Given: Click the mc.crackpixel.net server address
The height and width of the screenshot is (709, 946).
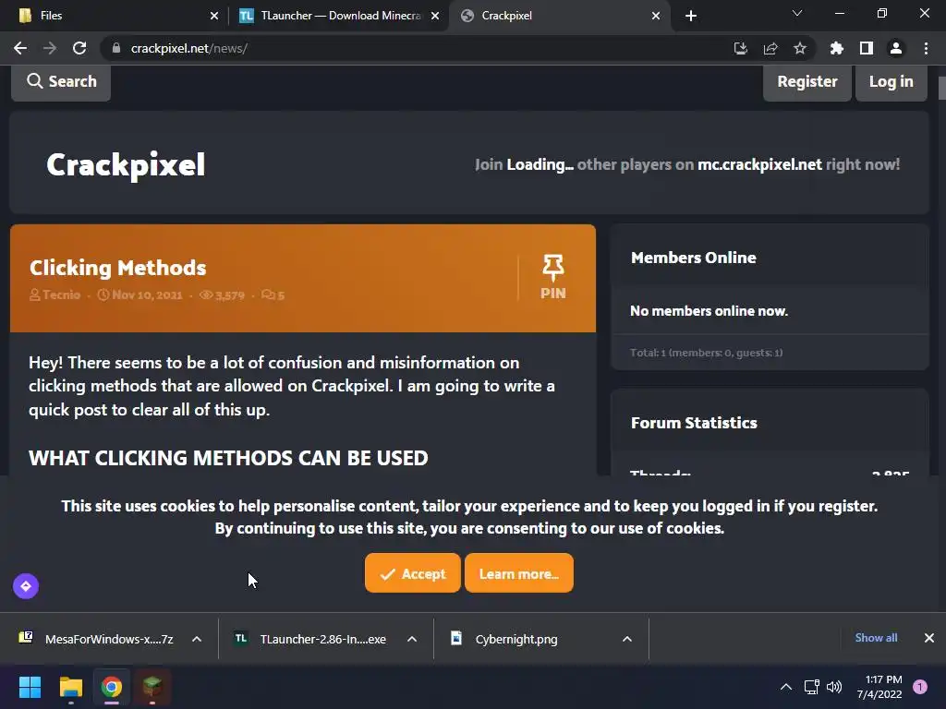Looking at the screenshot, I should [759, 164].
